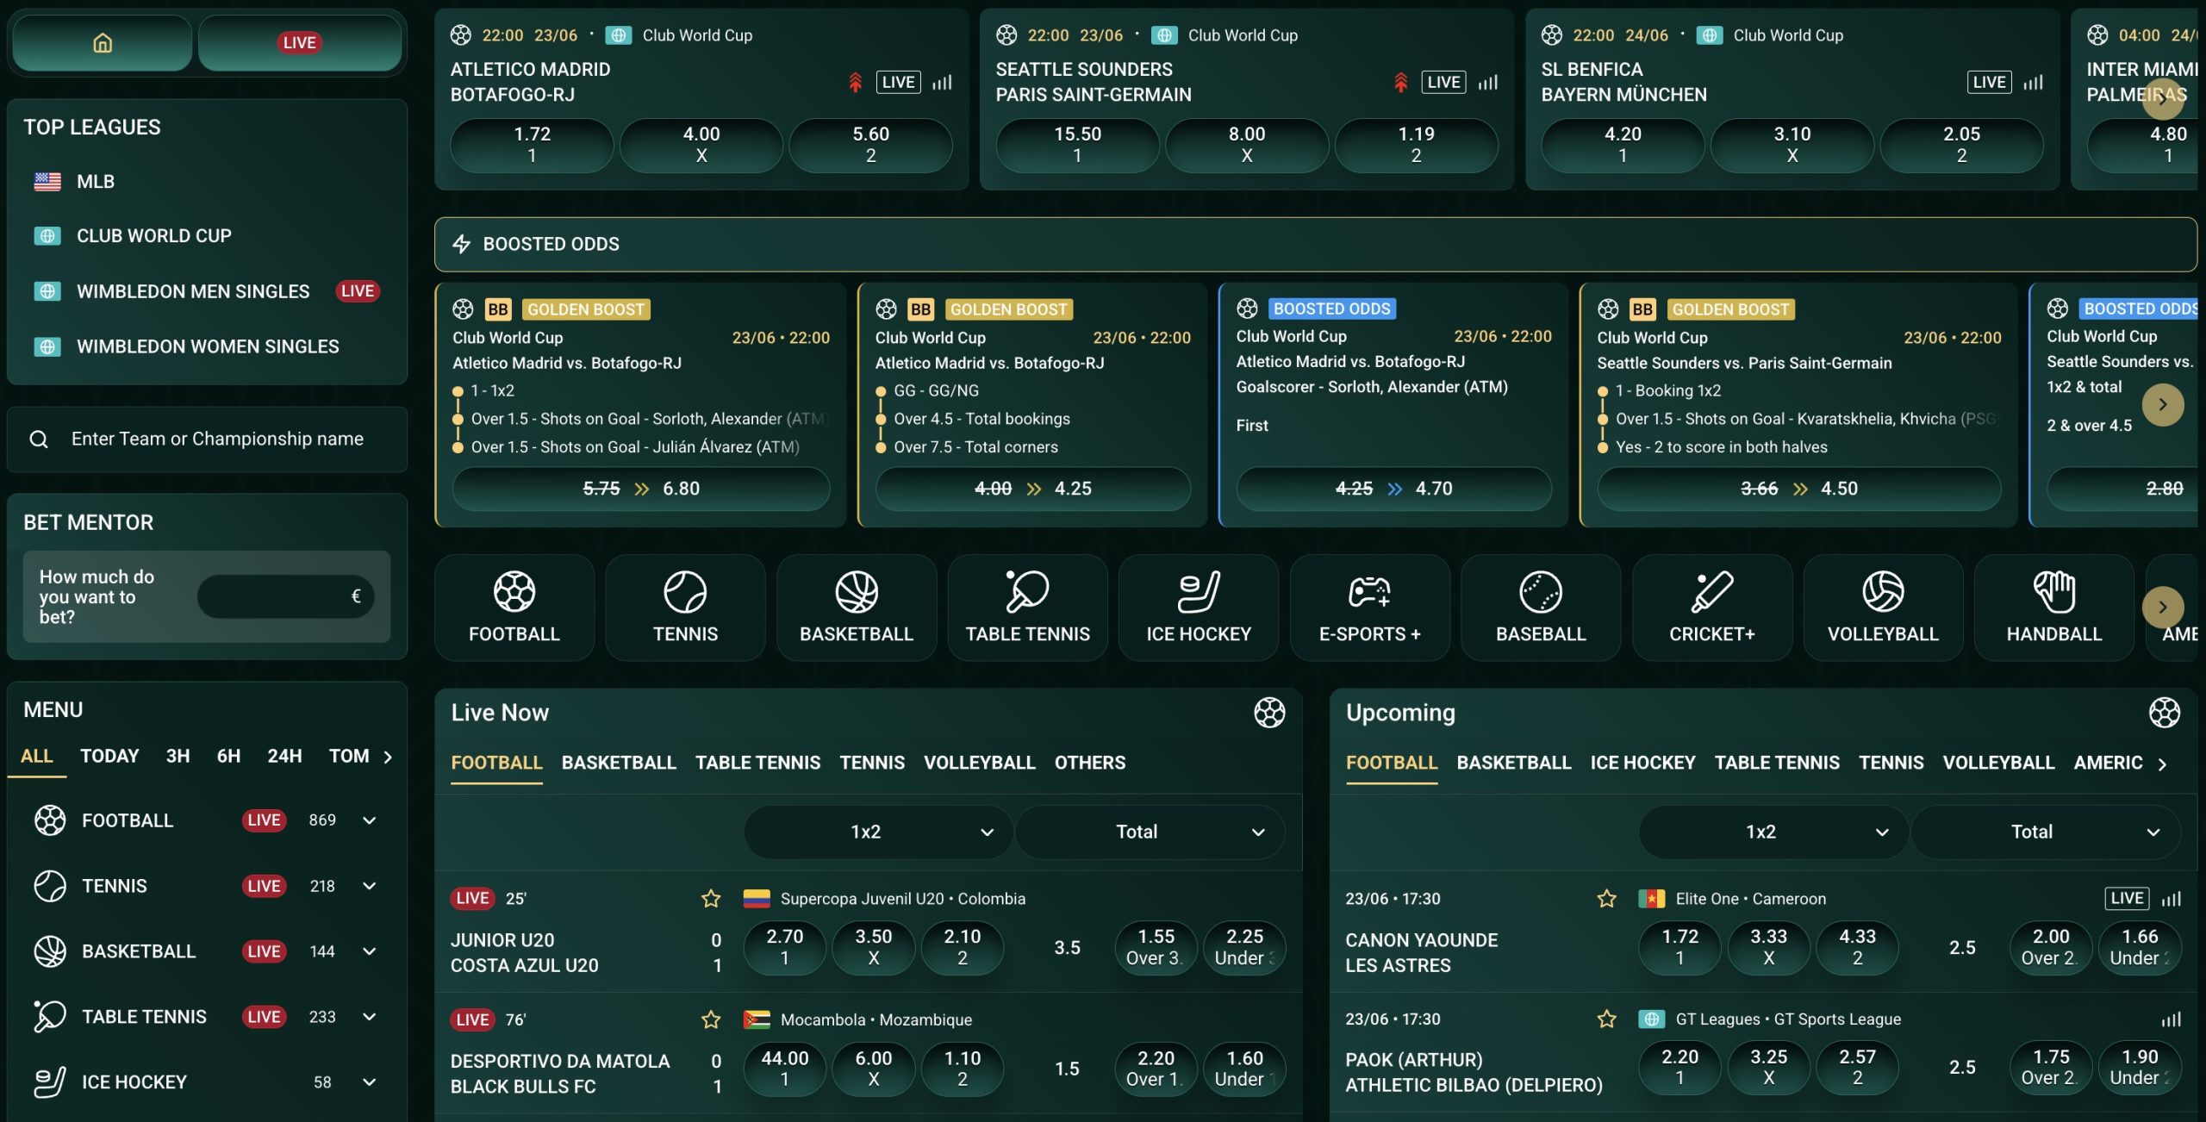The width and height of the screenshot is (2206, 1122).
Task: Select the TODAY time filter in menu
Action: click(109, 756)
